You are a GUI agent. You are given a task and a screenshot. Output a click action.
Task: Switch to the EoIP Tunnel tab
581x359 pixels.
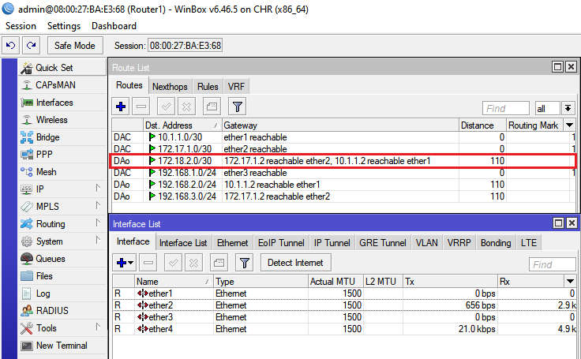[x=281, y=243]
